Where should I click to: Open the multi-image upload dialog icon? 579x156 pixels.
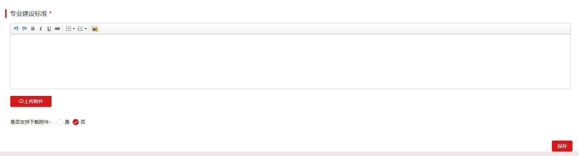[95, 29]
